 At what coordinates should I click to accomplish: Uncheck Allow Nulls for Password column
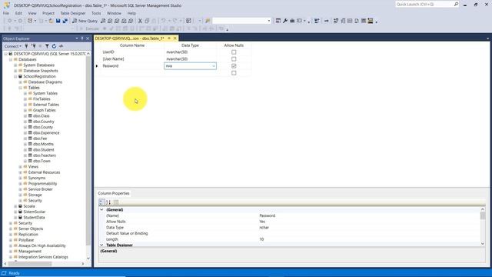[234, 66]
